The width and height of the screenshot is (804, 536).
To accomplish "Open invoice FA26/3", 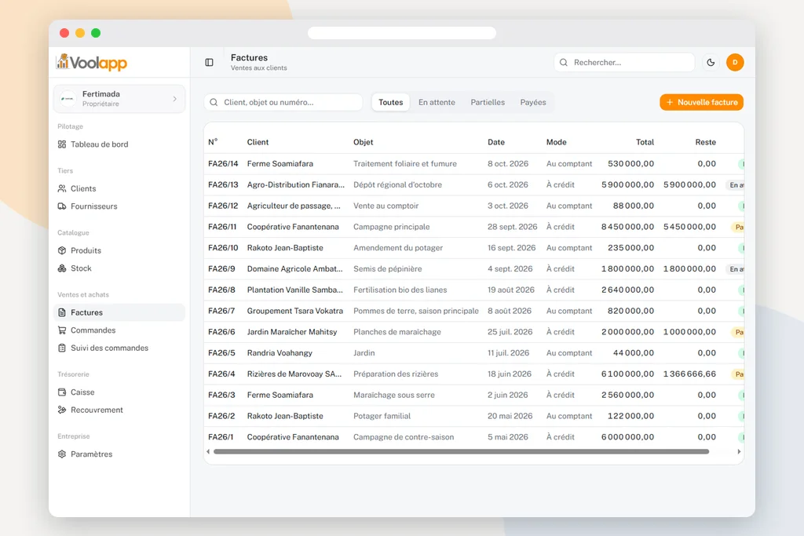I will click(x=221, y=395).
